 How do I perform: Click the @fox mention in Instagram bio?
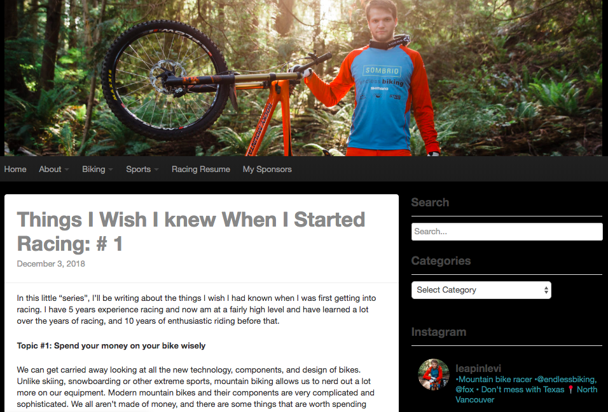(464, 390)
